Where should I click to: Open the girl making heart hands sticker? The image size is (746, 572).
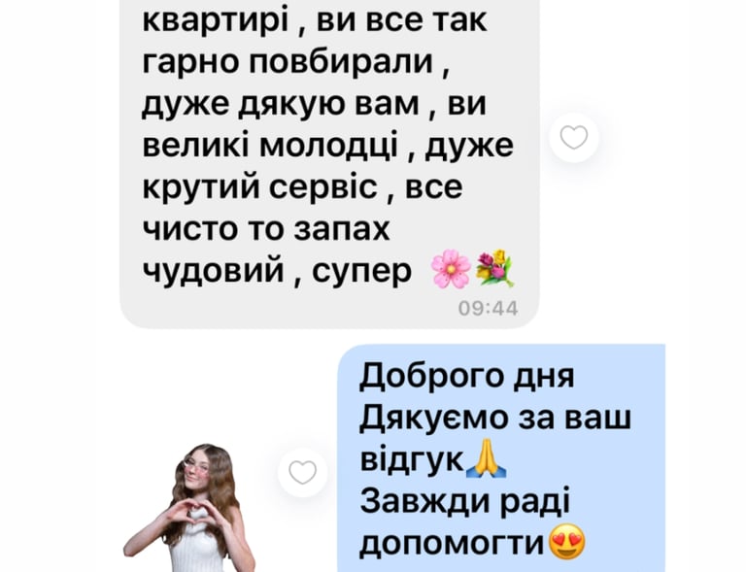click(x=189, y=508)
